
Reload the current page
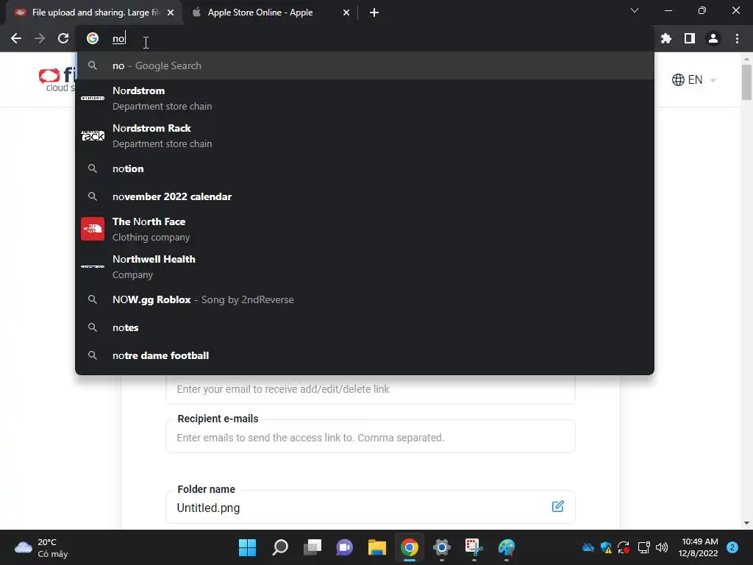pos(63,38)
